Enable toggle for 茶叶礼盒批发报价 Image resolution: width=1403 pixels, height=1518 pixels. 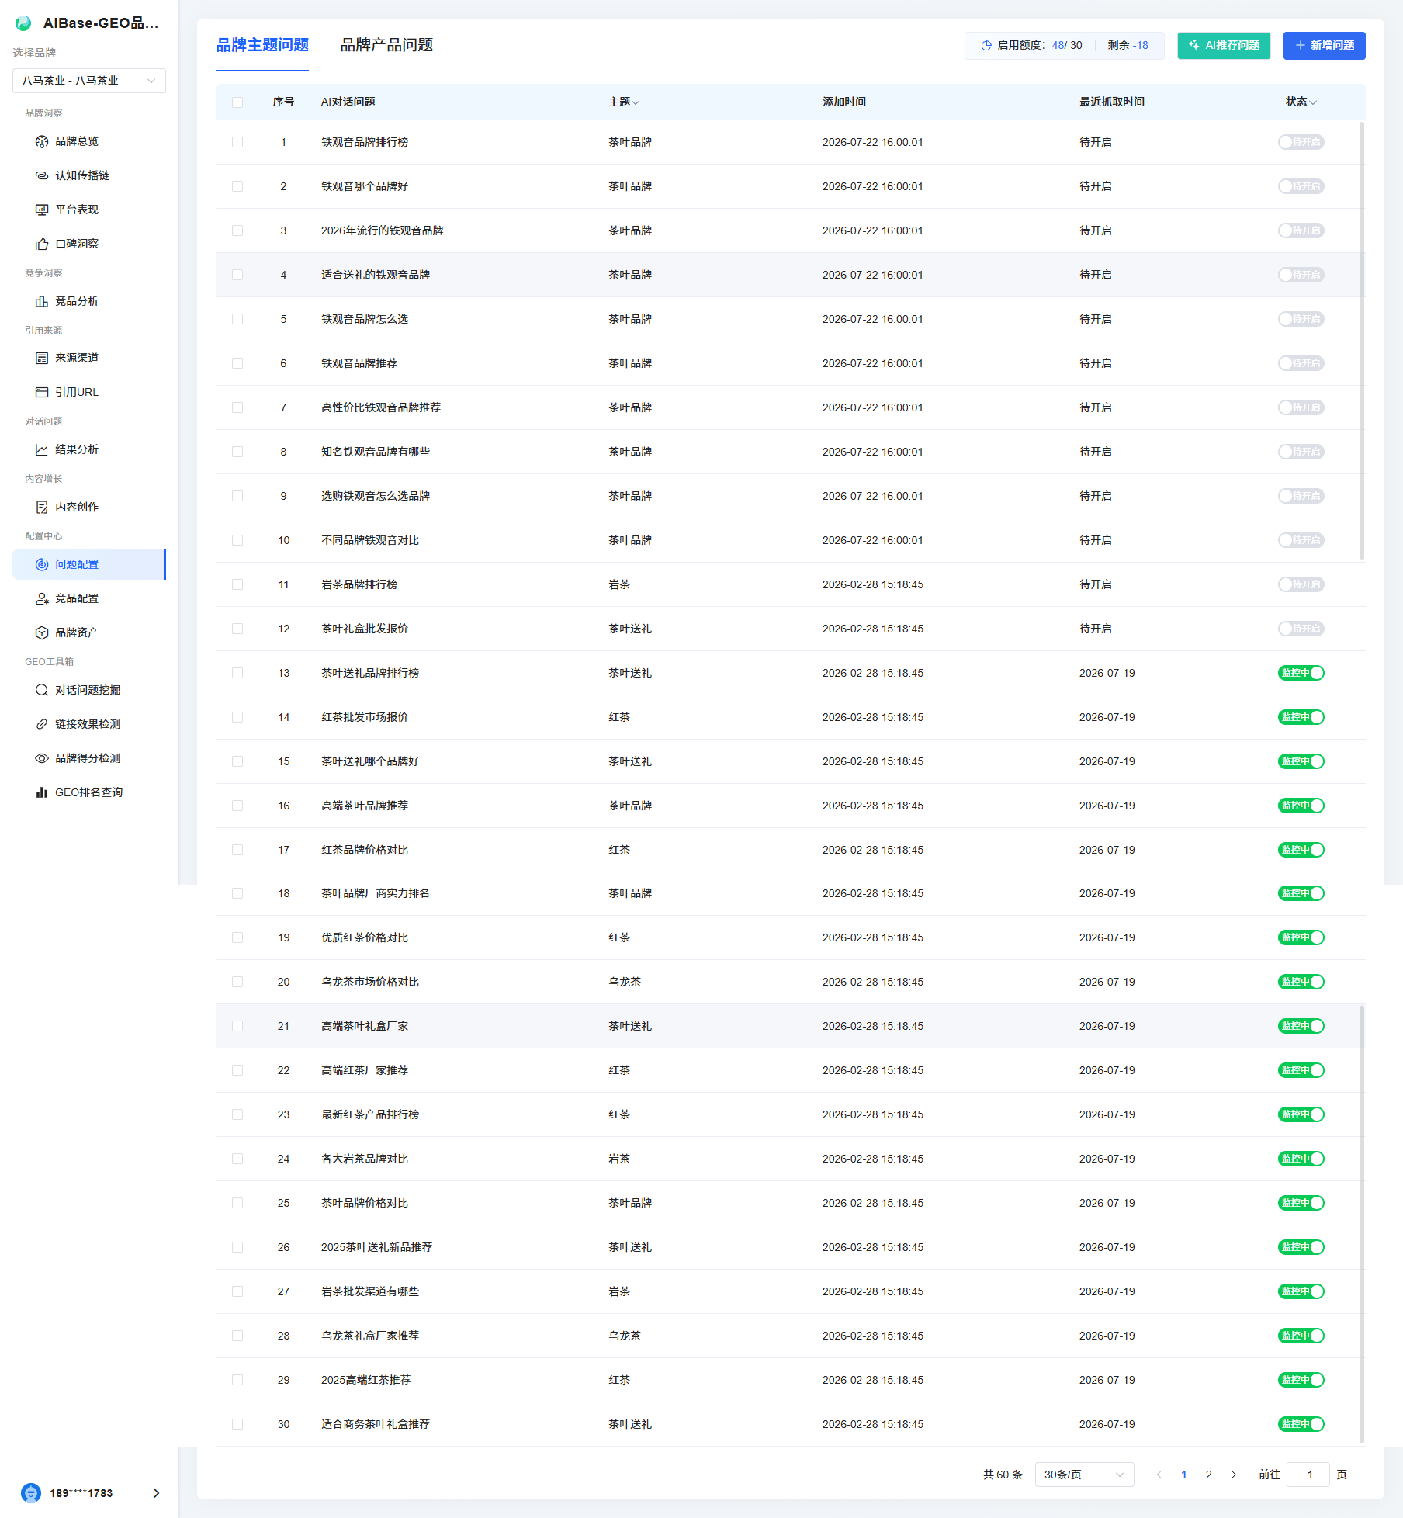[x=1301, y=629]
